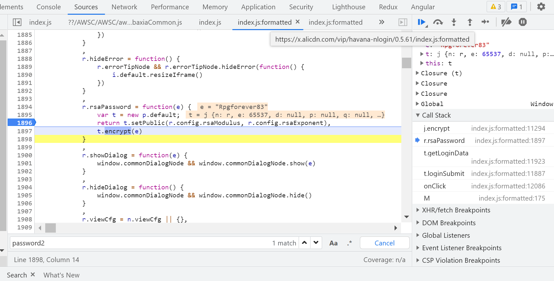The width and height of the screenshot is (554, 281).
Task: Open the Security panel
Action: click(301, 7)
